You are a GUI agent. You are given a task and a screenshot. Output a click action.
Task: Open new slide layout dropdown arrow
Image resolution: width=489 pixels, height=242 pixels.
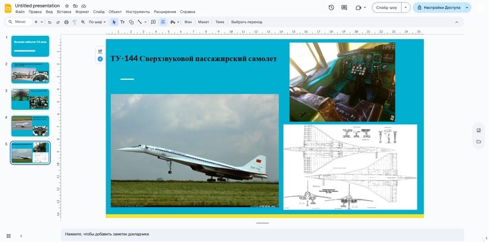pos(42,22)
